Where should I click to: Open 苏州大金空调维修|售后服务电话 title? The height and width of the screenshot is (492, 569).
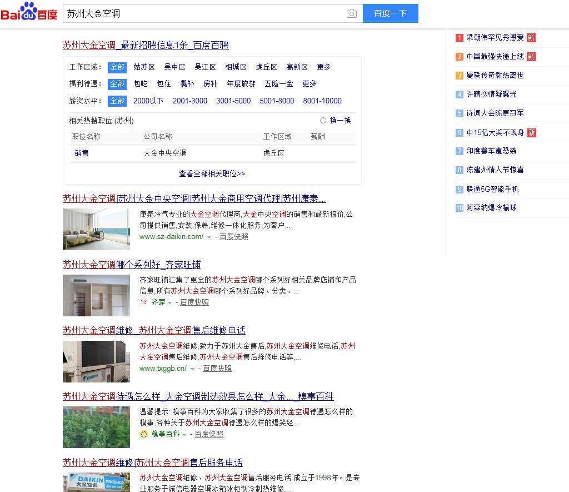point(152,463)
